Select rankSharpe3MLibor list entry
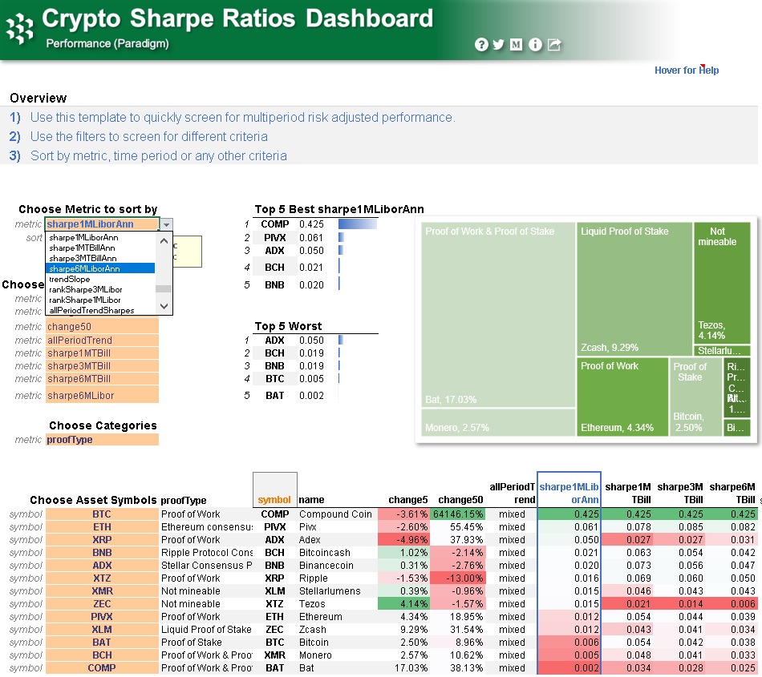This screenshot has width=762, height=677. click(x=86, y=290)
